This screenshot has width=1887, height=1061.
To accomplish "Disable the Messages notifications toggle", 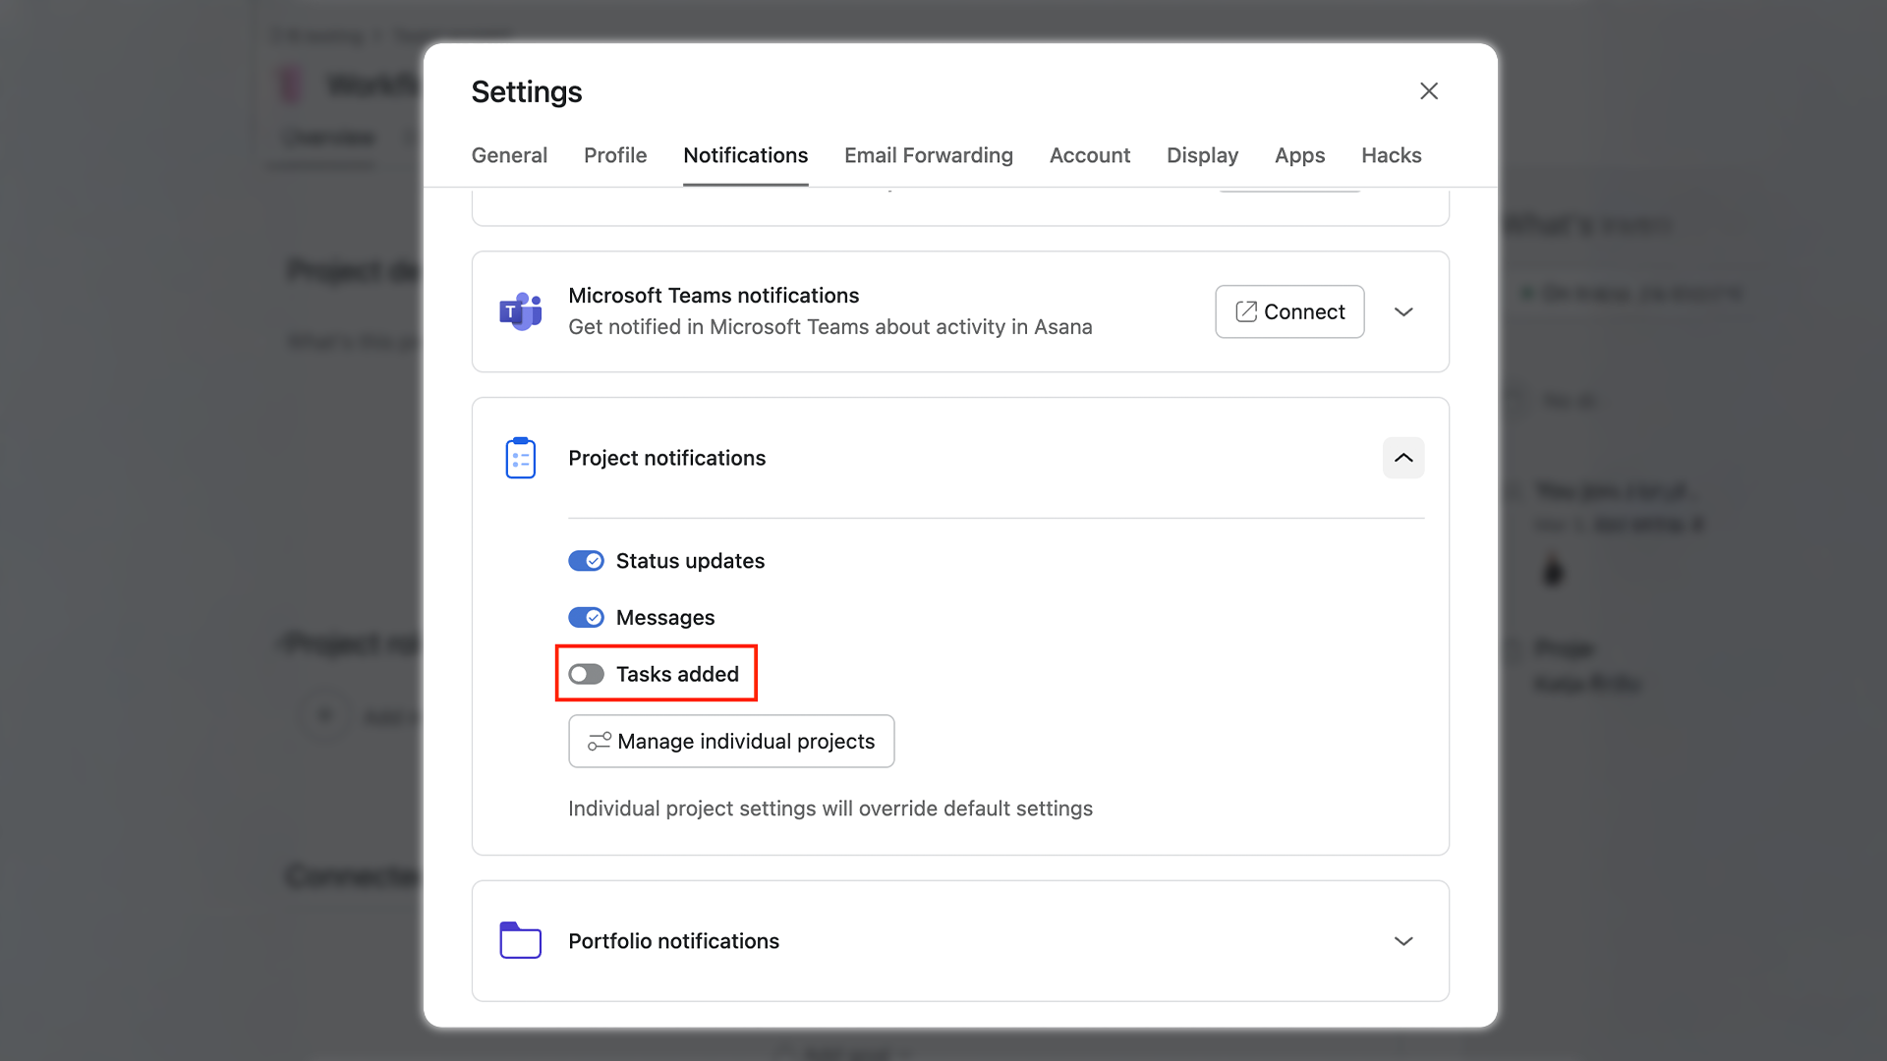I will 587,618.
